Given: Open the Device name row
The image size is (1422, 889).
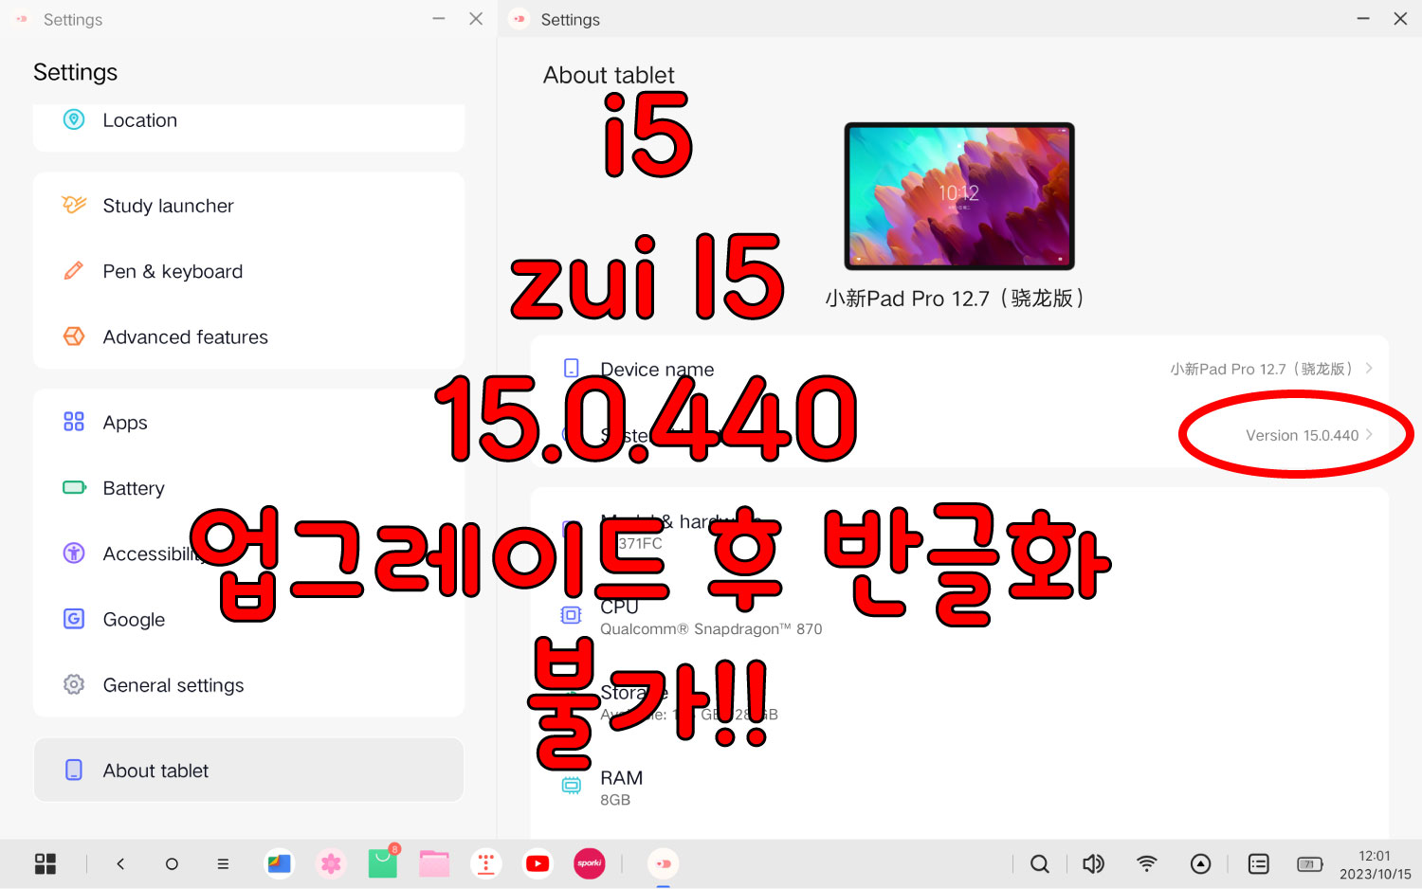Looking at the screenshot, I should (959, 369).
